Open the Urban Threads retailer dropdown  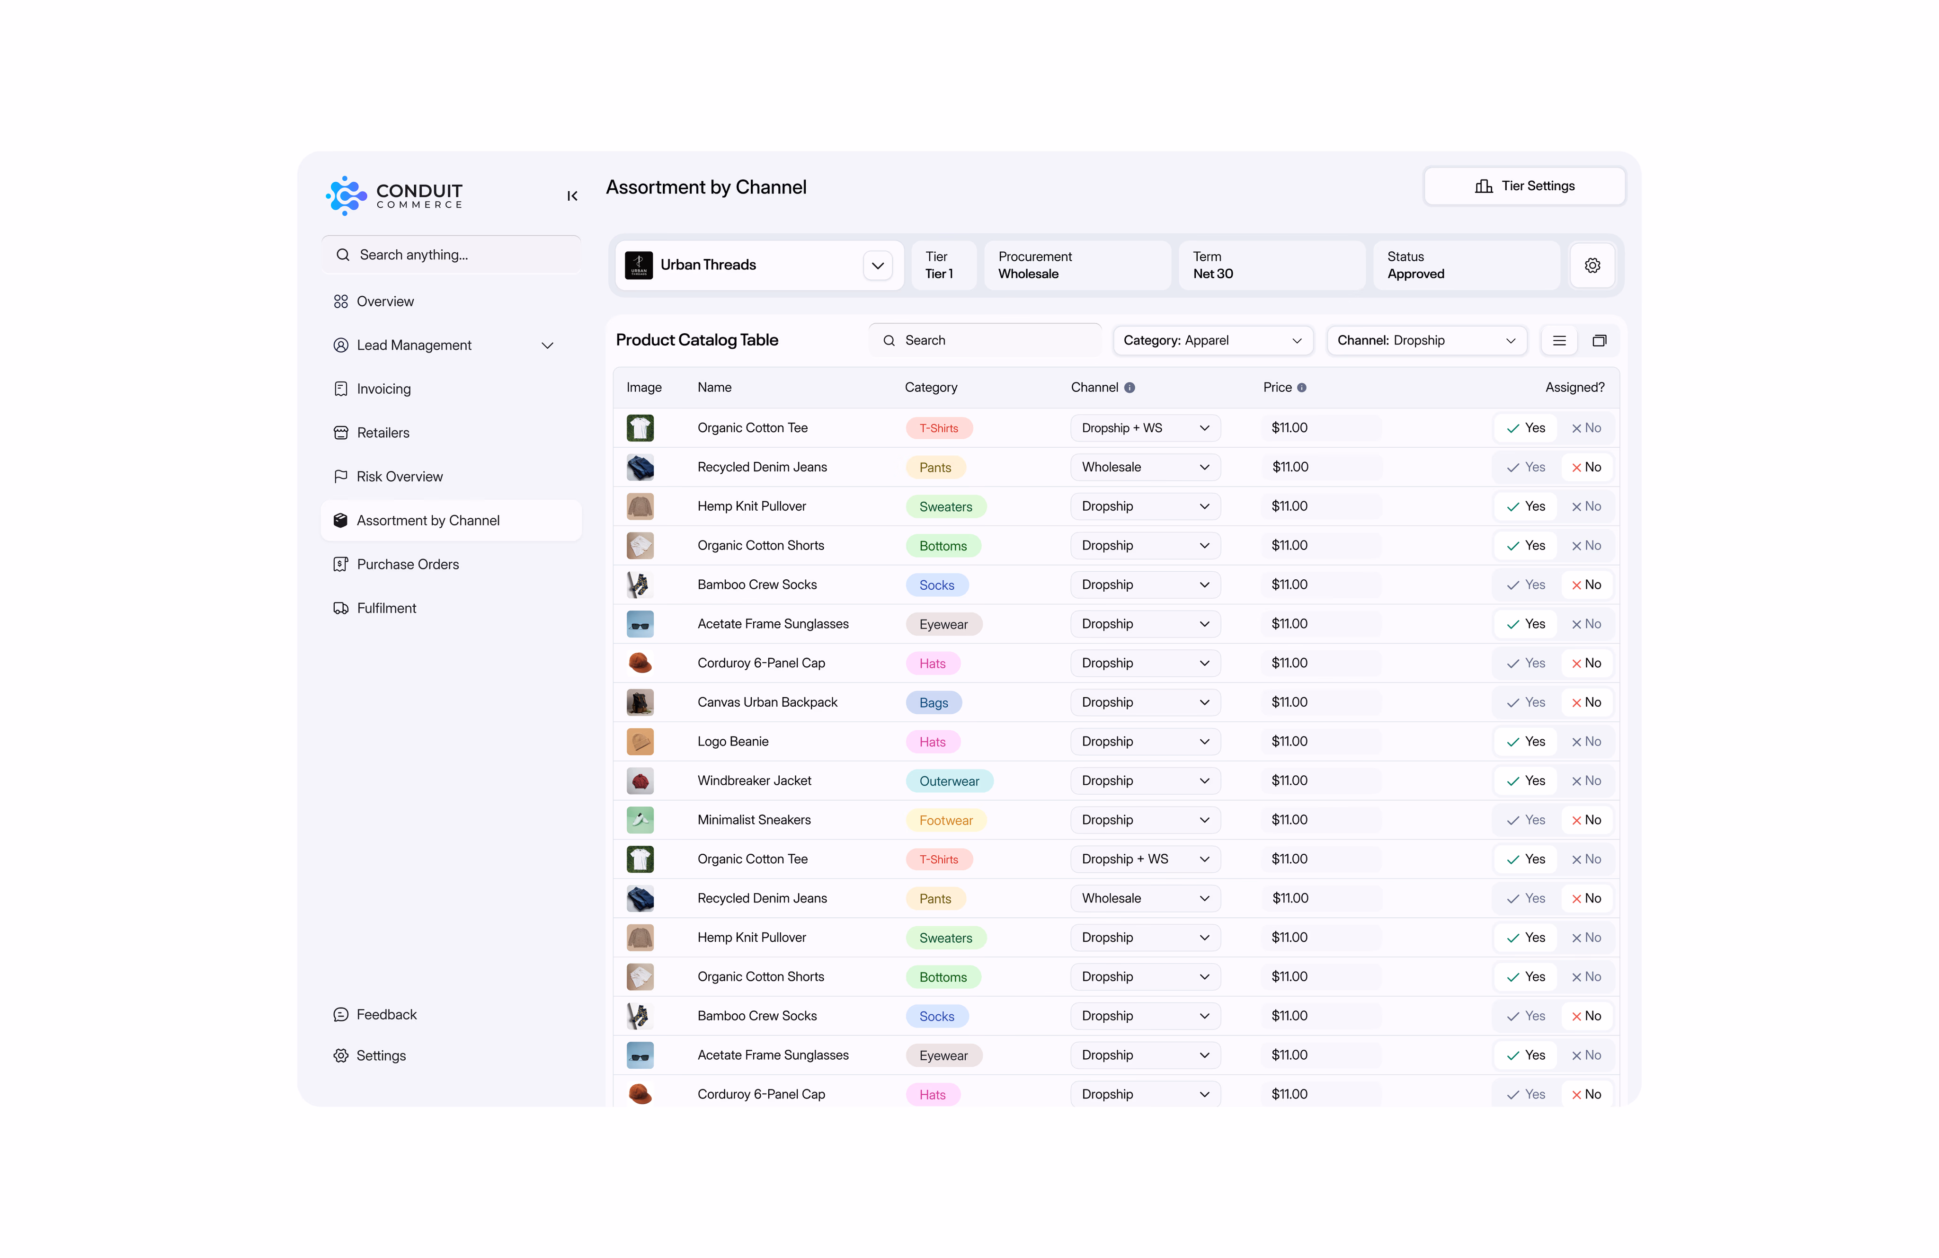[x=878, y=265]
